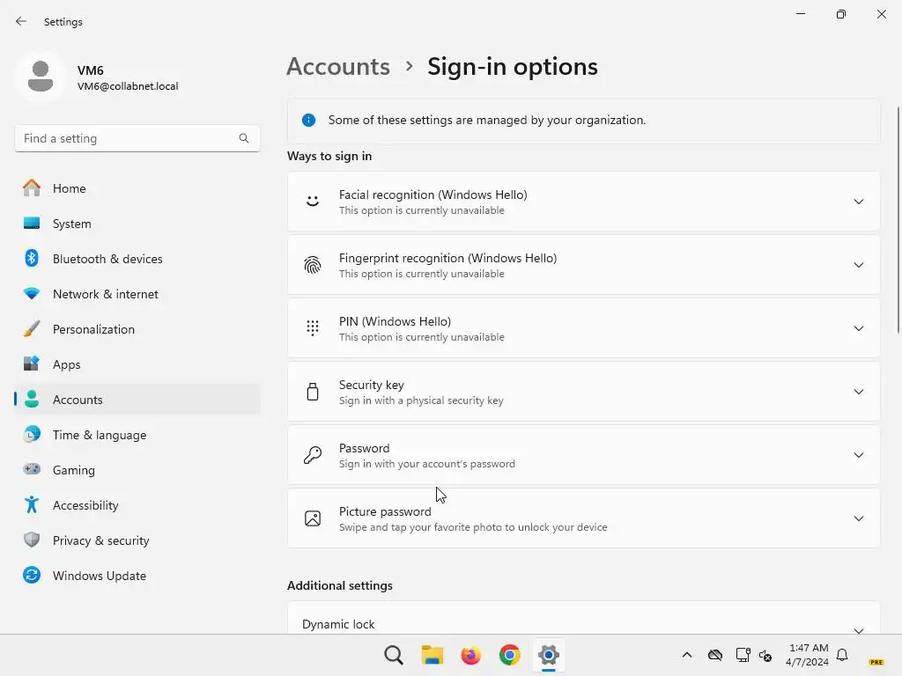Click the Password key icon
This screenshot has height=676, width=902.
pyautogui.click(x=313, y=455)
